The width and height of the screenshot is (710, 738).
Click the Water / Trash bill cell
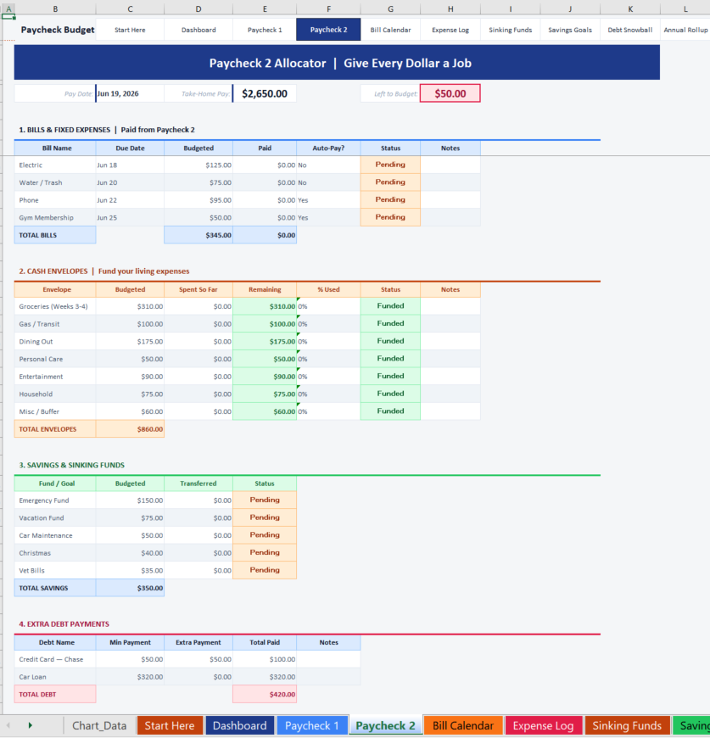55,182
